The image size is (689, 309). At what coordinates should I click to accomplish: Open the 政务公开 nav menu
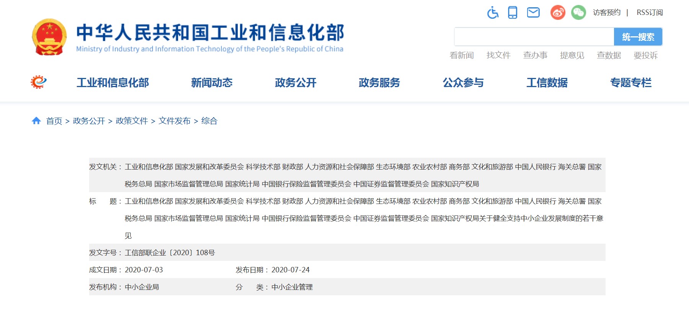(x=296, y=83)
